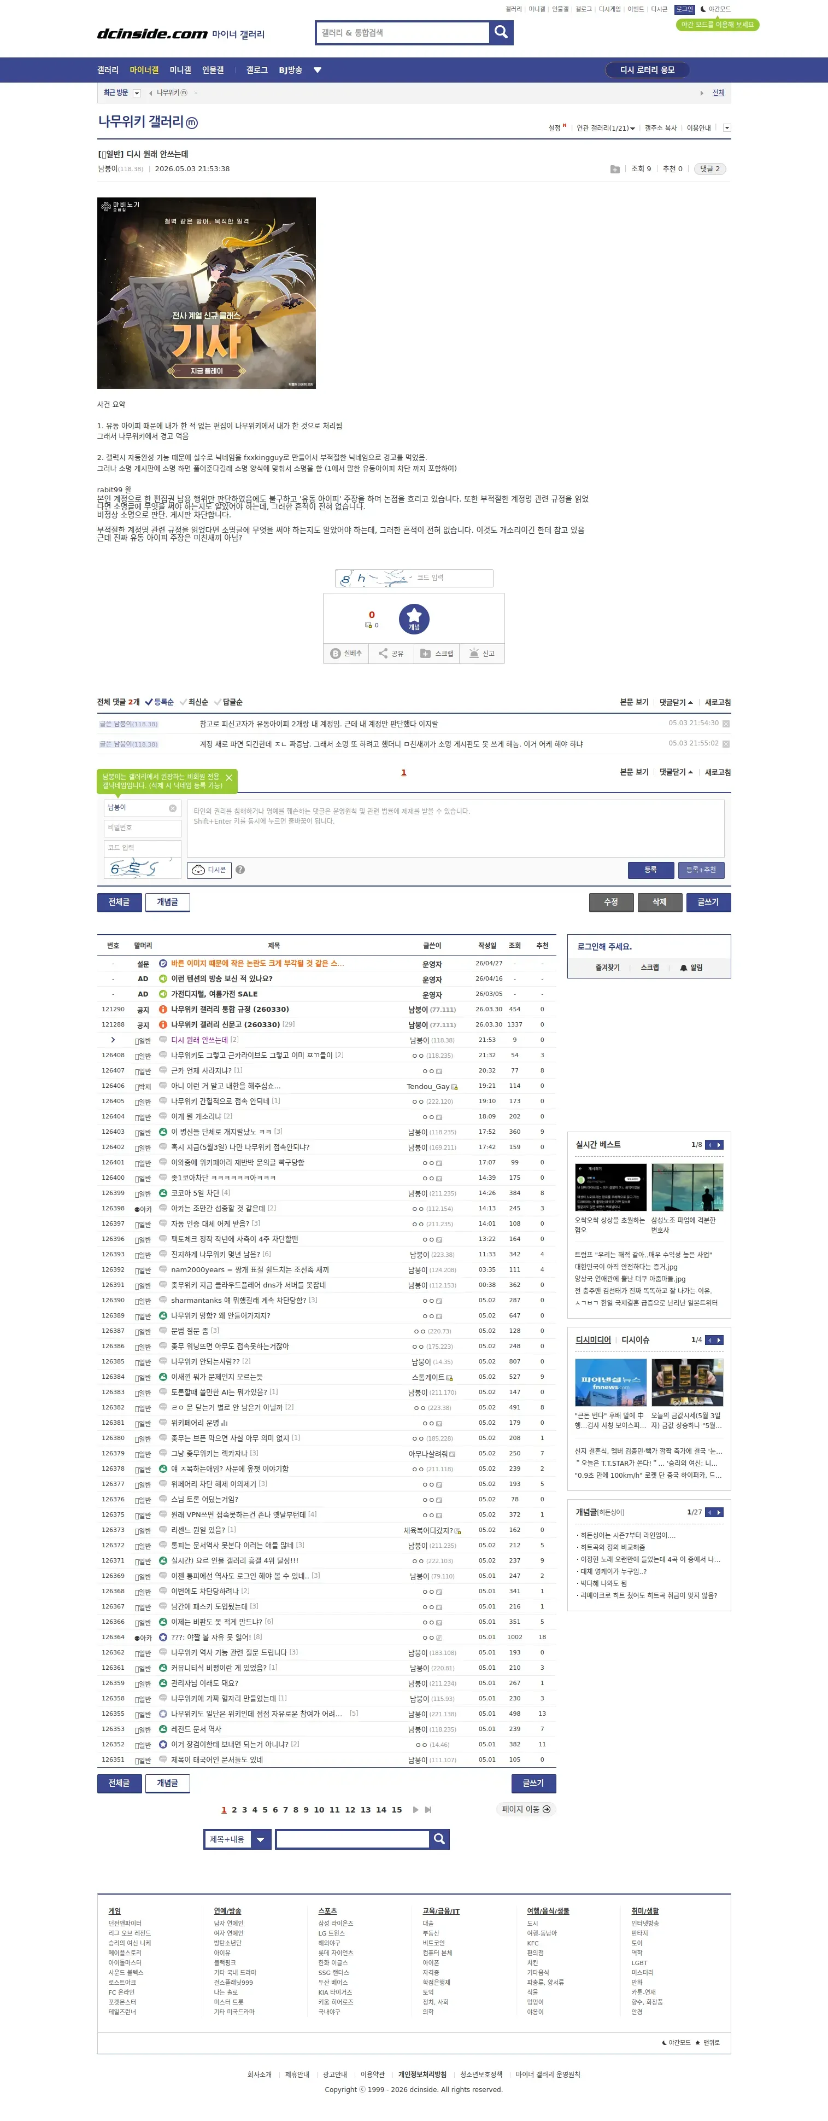
Task: Click the scrap folder icon beside view count
Action: coord(615,169)
